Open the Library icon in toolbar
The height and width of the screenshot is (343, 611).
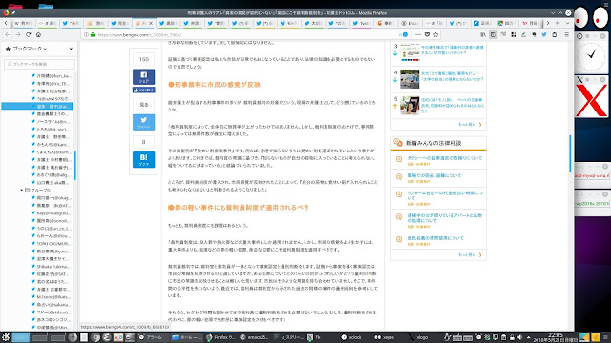483,34
